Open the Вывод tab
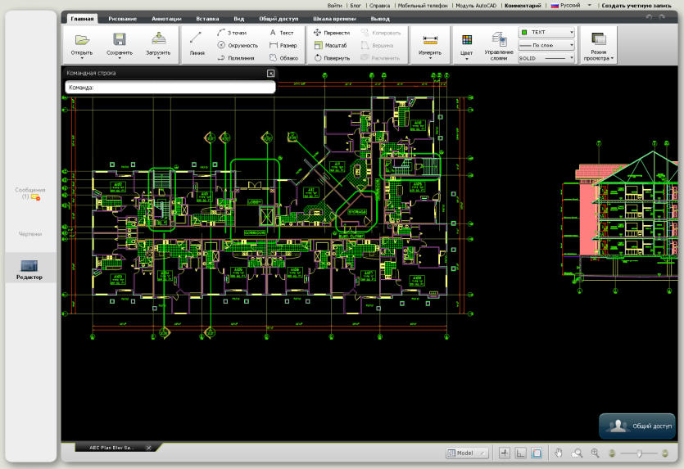Viewport: 684px width, 469px height. 380,19
